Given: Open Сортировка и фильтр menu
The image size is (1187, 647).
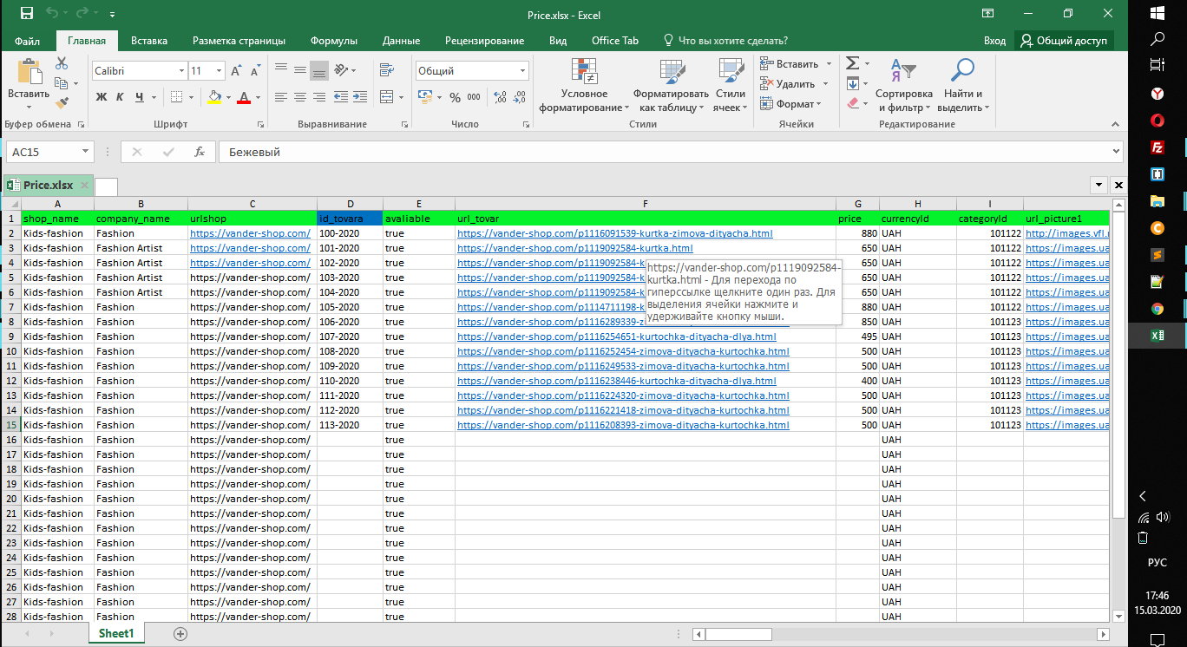Looking at the screenshot, I should [903, 85].
